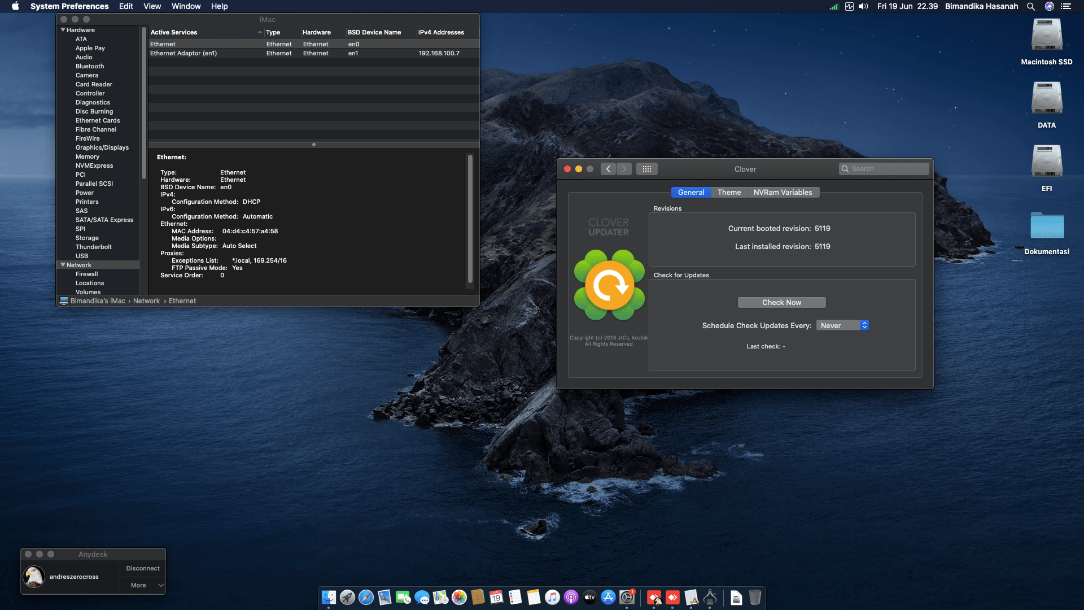Click Disconnect in the Anydesk window
Screen dimensions: 1084x610
pos(143,568)
